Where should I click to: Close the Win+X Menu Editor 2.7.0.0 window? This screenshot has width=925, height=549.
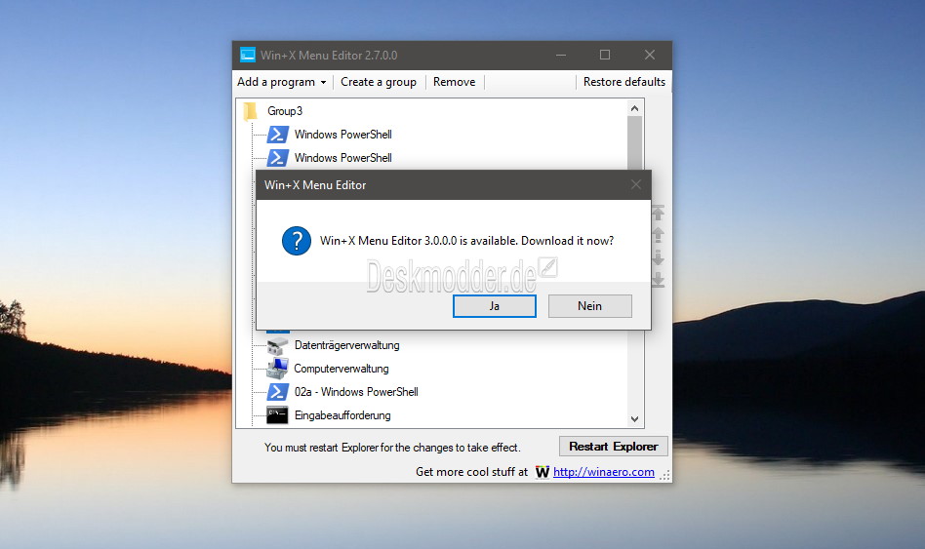coord(650,55)
